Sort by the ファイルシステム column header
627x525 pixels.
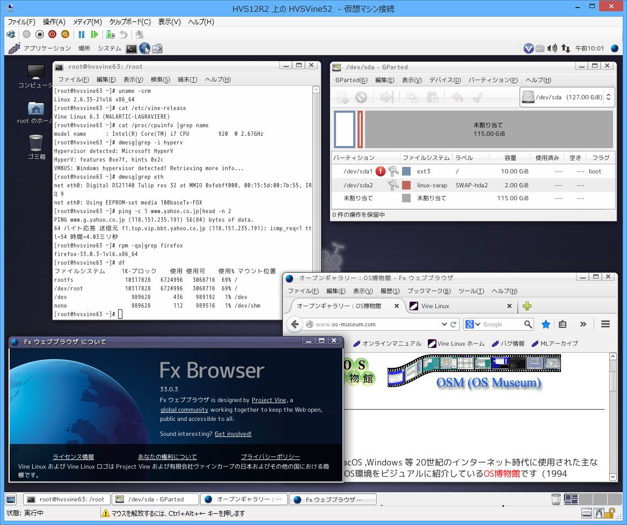point(426,158)
